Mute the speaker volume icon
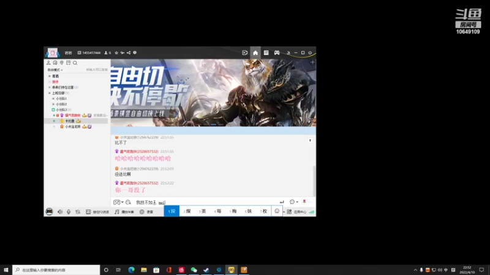Screen dimensions: 490x275 (60, 211)
